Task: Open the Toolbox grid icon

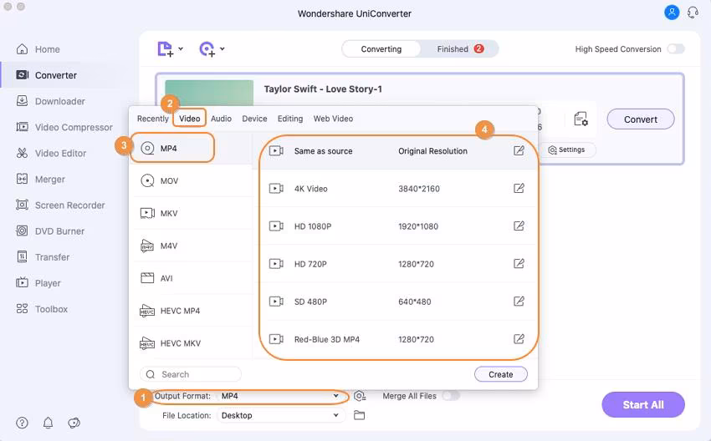Action: coord(22,309)
